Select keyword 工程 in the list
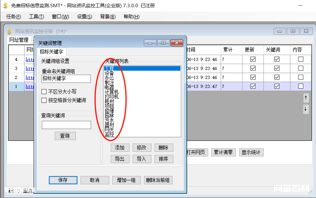Screen dimensions: 316x198 pyautogui.click(x=142, y=68)
